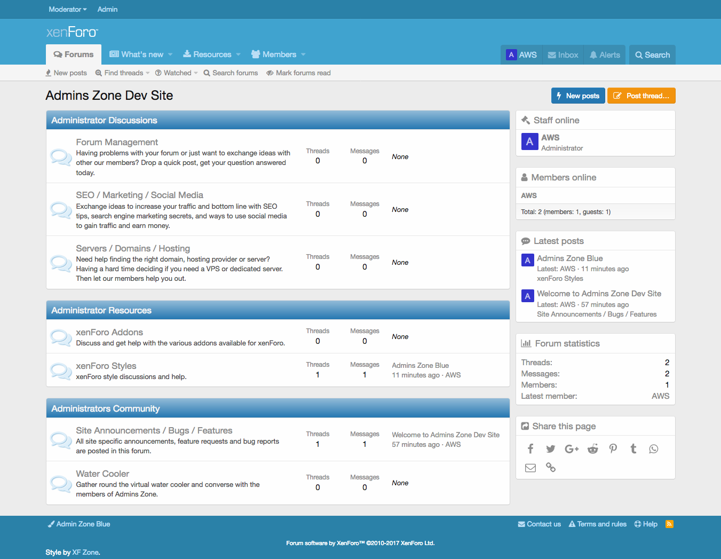Click New posts sub-navigation link
This screenshot has height=559, width=721.
click(x=66, y=73)
